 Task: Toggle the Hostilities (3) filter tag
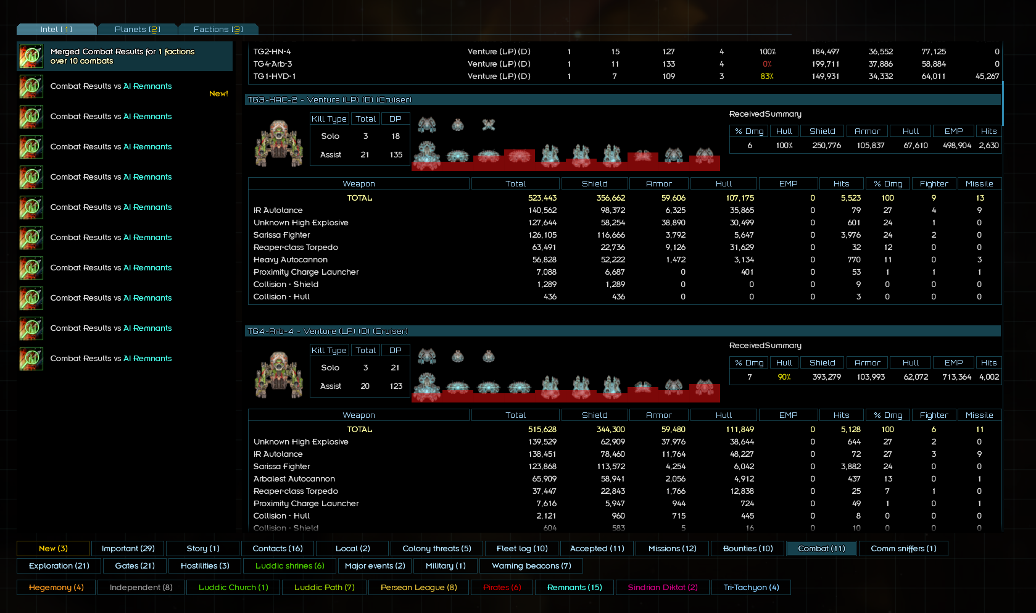pyautogui.click(x=205, y=565)
